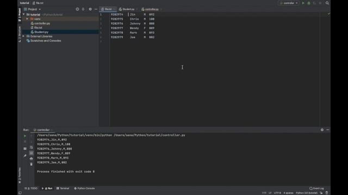The height and width of the screenshot is (195, 348).
Task: Hide the Run panel with the minus icon
Action: pyautogui.click(x=327, y=130)
